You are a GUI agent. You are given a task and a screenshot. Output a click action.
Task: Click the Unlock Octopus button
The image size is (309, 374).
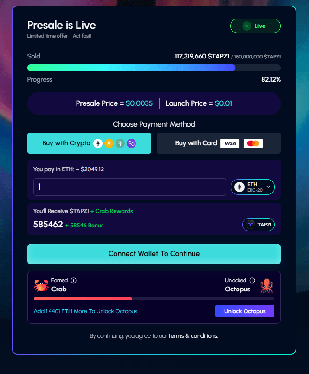pyautogui.click(x=245, y=311)
